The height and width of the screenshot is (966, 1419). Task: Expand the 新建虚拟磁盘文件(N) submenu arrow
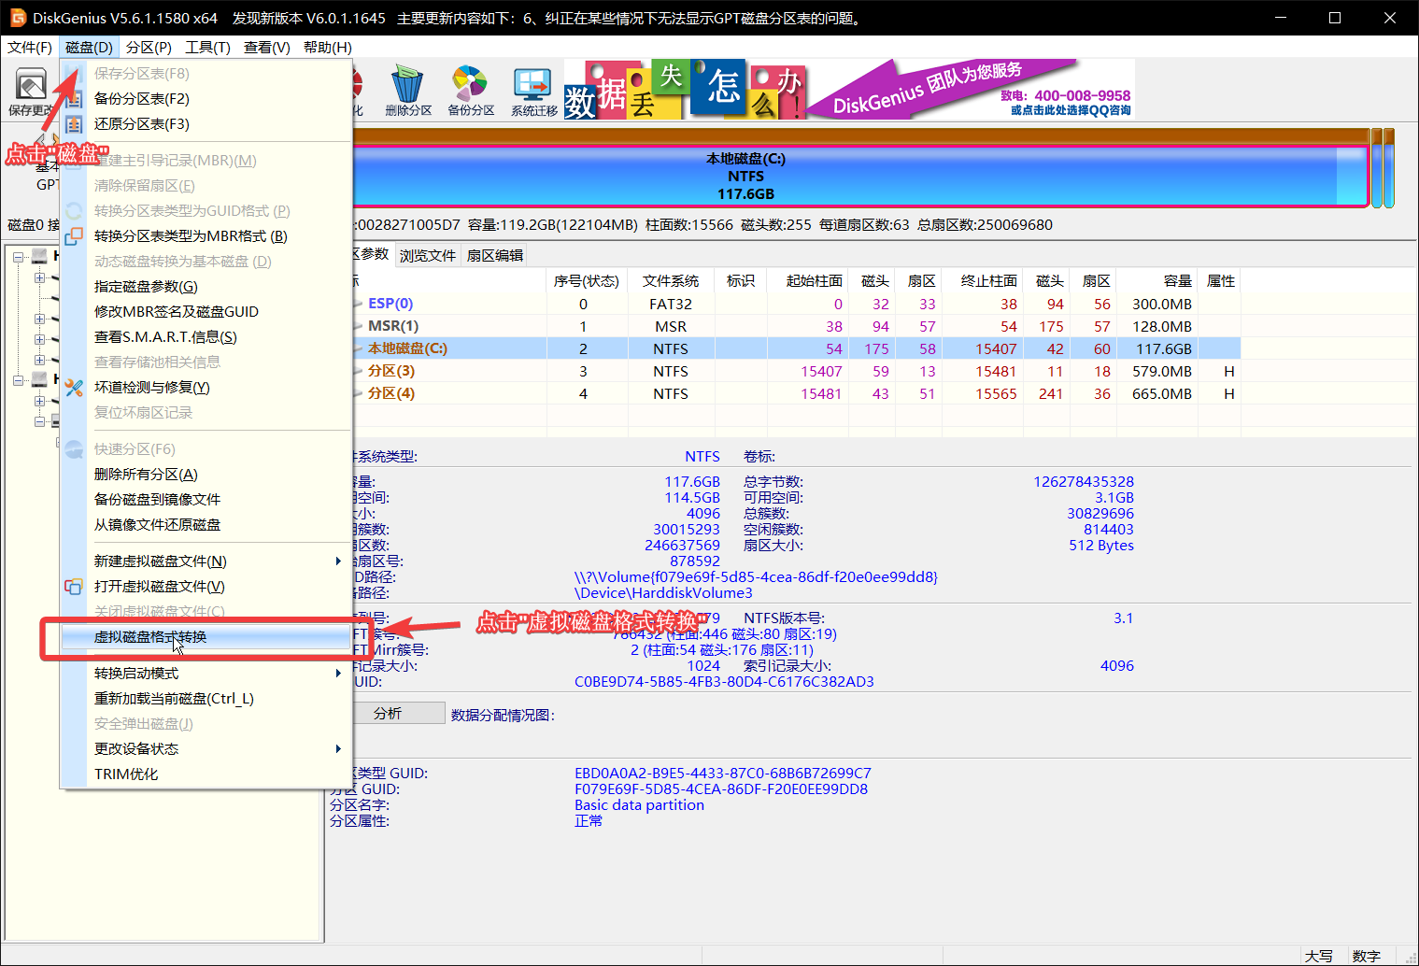[x=338, y=561]
